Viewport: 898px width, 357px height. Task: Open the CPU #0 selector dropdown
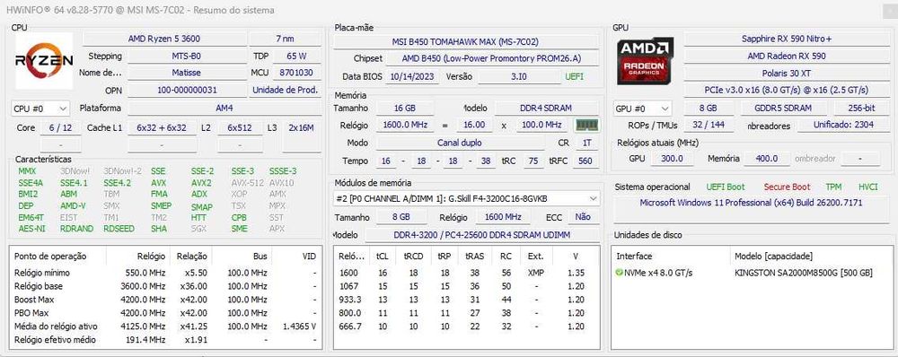(x=40, y=109)
